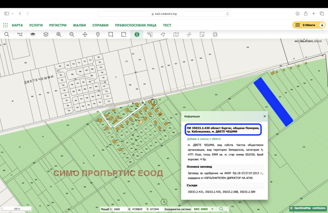Click the search magnifier tool in map toolbar
328x213 pixels.
coord(6,34)
